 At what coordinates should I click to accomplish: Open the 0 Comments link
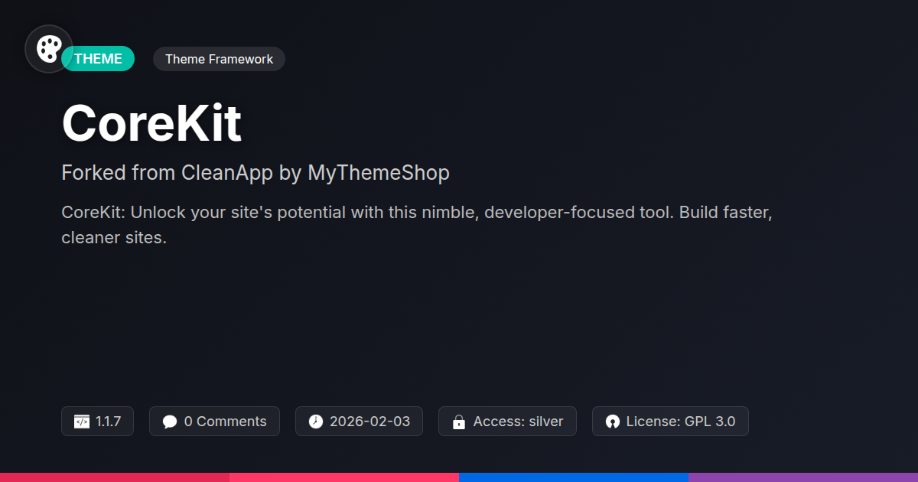coord(226,422)
